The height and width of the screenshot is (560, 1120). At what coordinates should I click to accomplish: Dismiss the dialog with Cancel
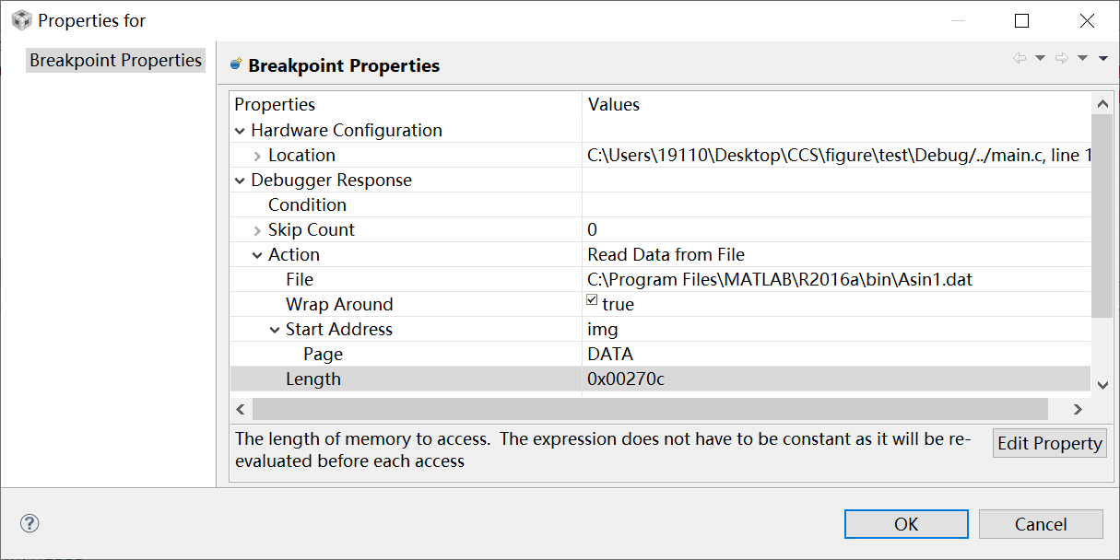1041,523
